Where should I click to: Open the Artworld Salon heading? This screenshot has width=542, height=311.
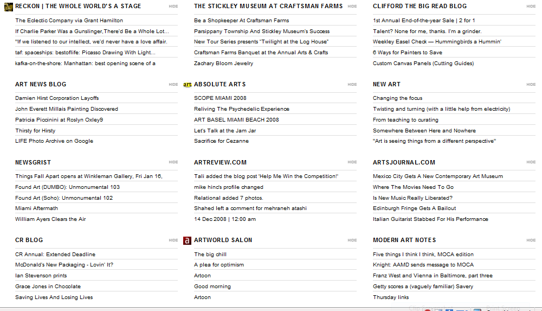pos(223,240)
